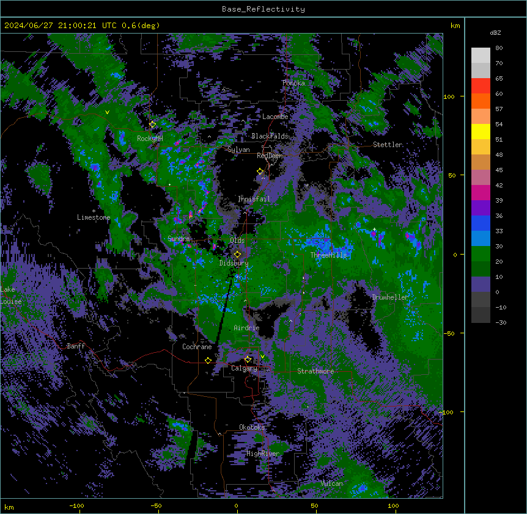Choose the royal blue 36-33 dBZ swatch
527x514 pixels.
[481, 223]
